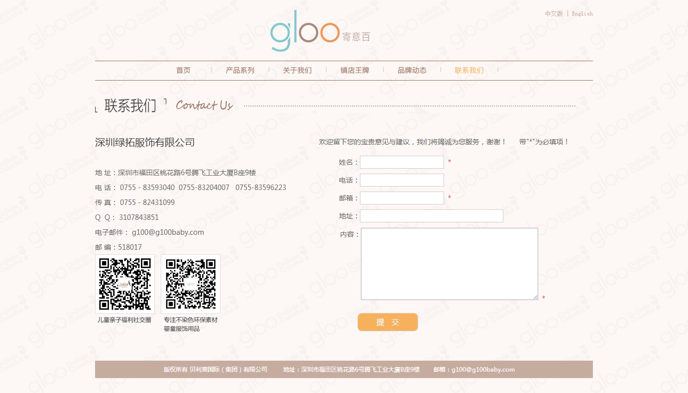688x393 pixels.
Task: Click the 专注不染色环保素材 QR code
Action: (x=191, y=284)
